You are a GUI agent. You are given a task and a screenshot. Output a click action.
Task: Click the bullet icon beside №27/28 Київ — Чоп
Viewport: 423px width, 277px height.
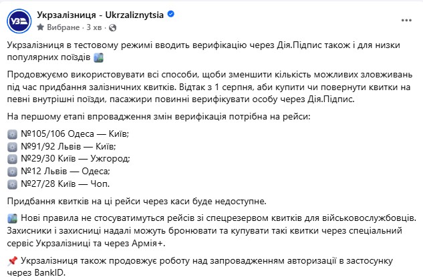pos(13,184)
